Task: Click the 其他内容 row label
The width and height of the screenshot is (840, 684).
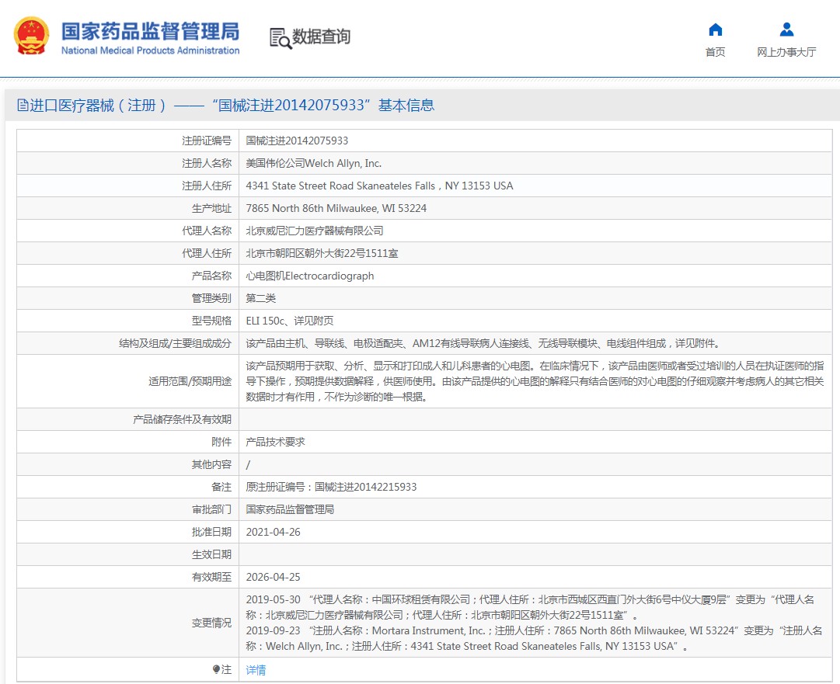Action: pyautogui.click(x=211, y=464)
